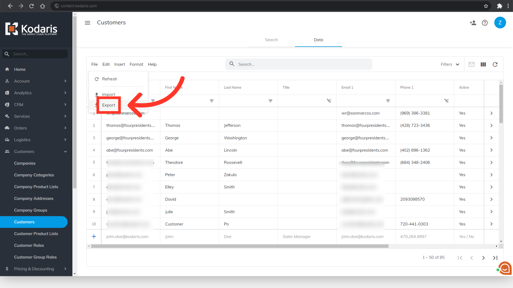Toggle the filter in Last Name column
This screenshot has width=513, height=288.
[x=270, y=101]
